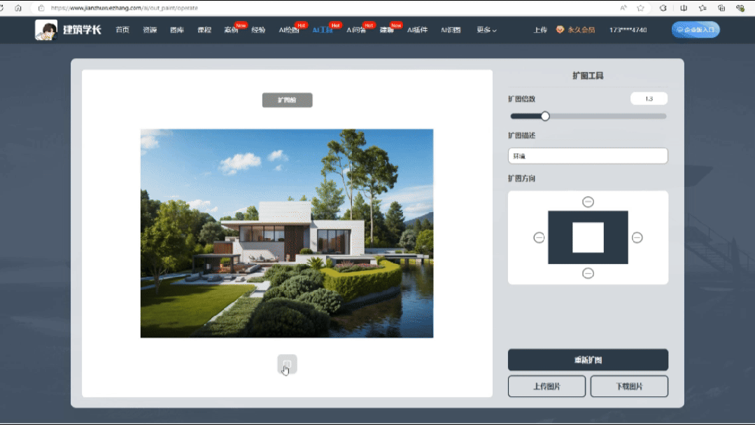
Task: Open the 173****4740 account link
Action: click(628, 30)
